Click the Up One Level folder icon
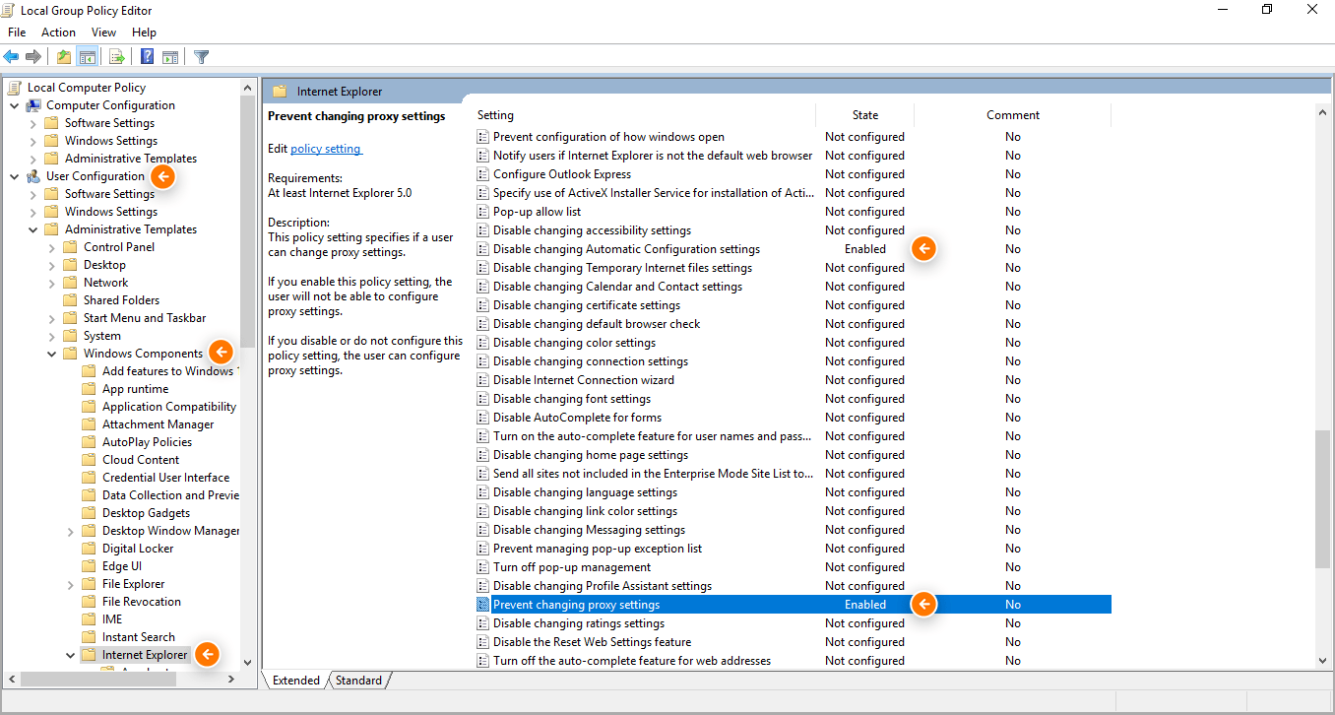This screenshot has height=715, width=1335. [64, 57]
